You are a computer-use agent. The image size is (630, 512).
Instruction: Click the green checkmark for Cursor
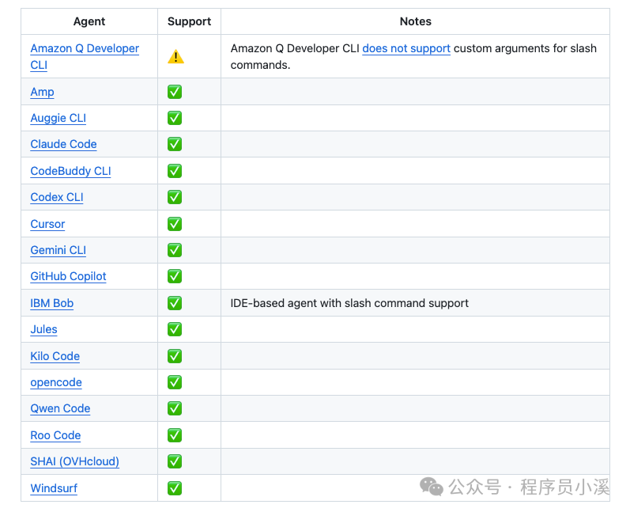point(175,224)
